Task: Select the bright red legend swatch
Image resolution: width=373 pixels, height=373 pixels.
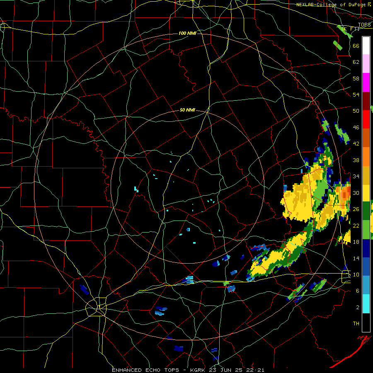Action: click(366, 119)
